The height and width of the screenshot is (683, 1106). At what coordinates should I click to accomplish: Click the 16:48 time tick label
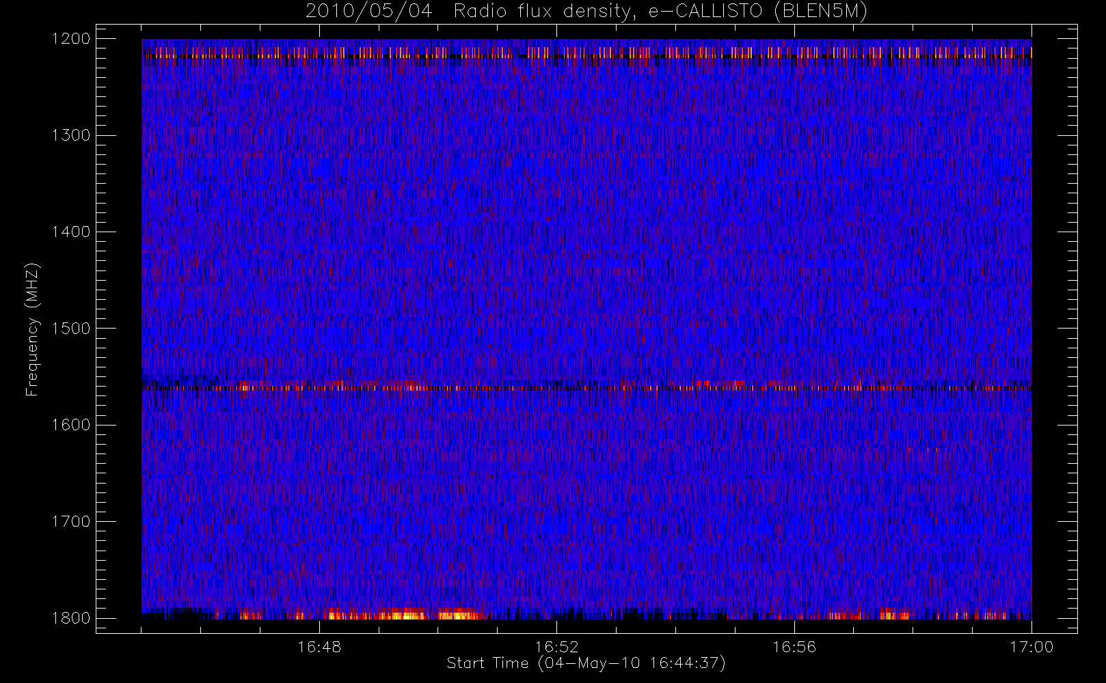tap(319, 647)
